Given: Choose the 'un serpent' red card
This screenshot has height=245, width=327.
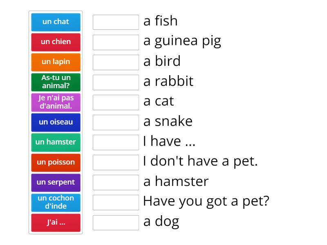Looking at the screenshot, I should click(x=56, y=183).
